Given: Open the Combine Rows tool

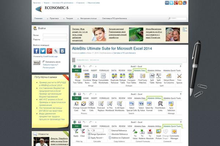Looking at the screenshot, I should 87,79.
